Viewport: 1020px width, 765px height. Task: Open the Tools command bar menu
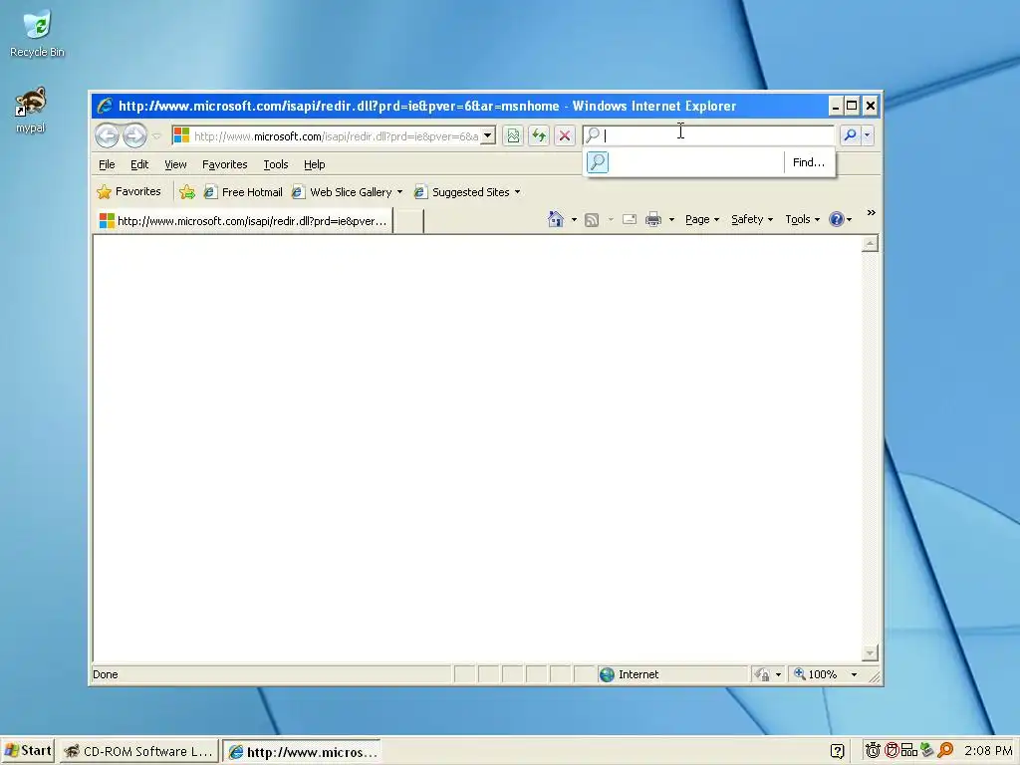802,219
